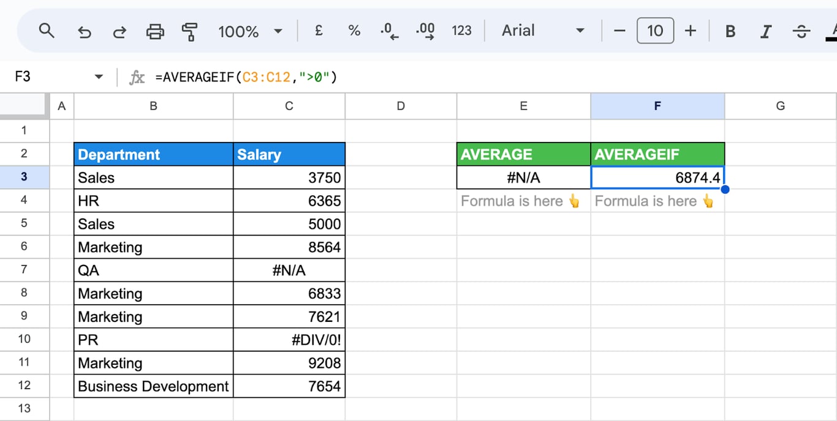Select row 13 header
Image resolution: width=837 pixels, height=421 pixels.
coord(25,408)
